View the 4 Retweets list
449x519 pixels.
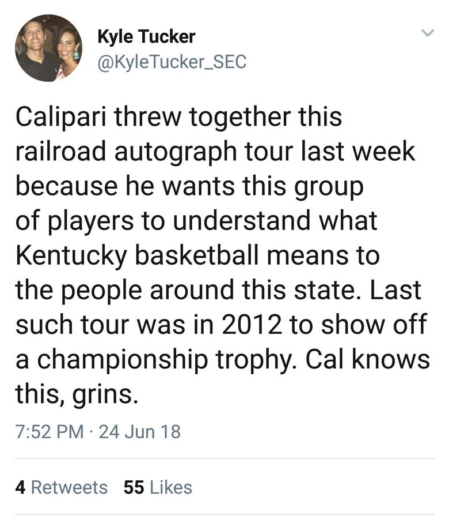pyautogui.click(x=62, y=487)
